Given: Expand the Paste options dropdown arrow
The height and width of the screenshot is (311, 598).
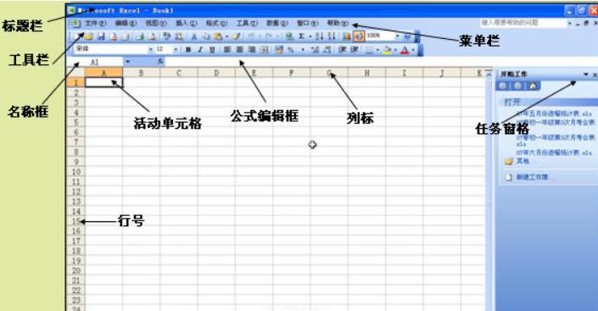Looking at the screenshot, I should click(x=226, y=37).
